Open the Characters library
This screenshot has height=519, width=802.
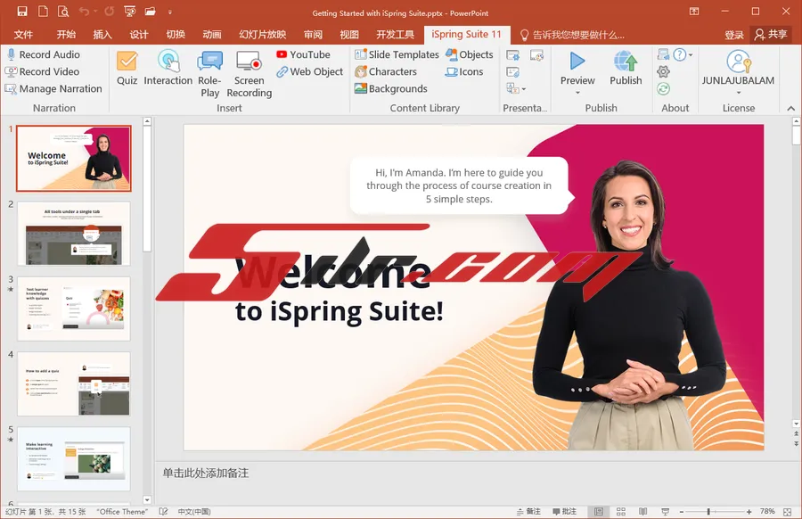386,71
